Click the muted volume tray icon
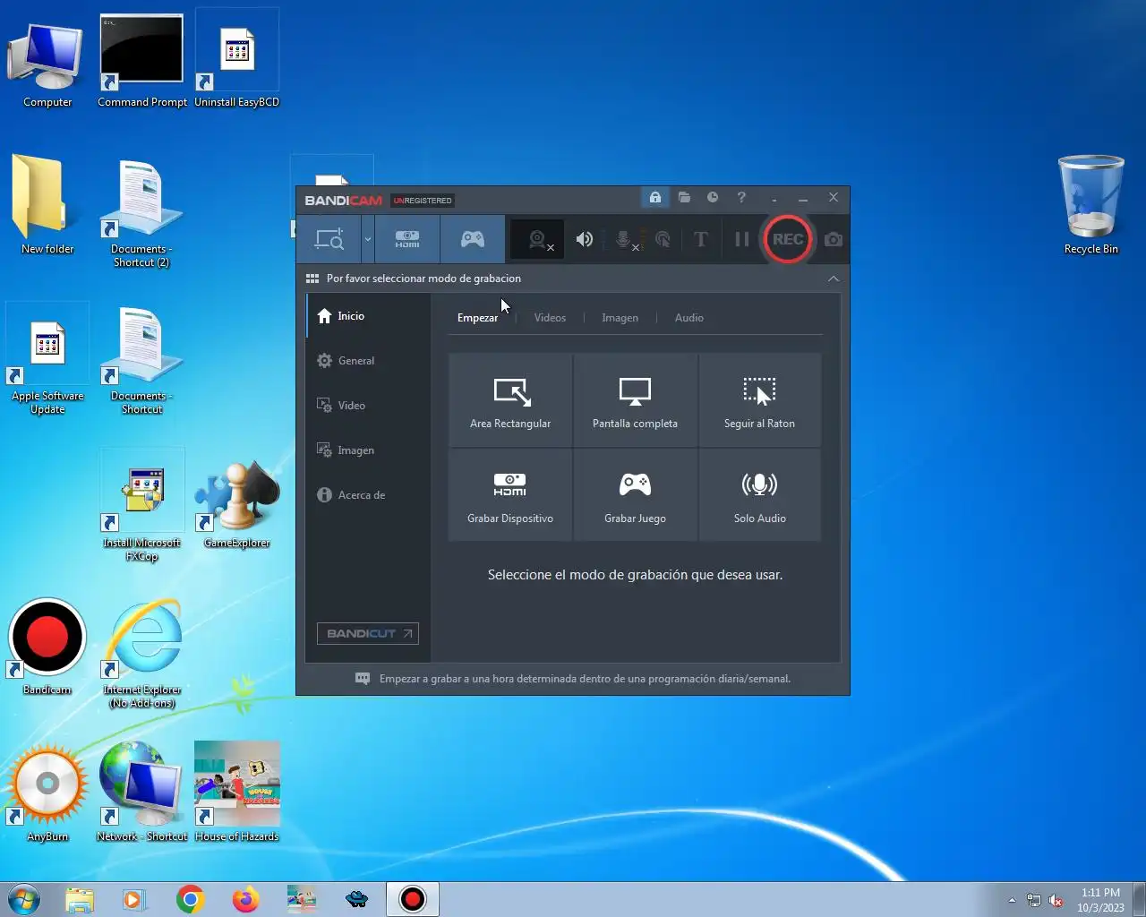 point(1056,900)
